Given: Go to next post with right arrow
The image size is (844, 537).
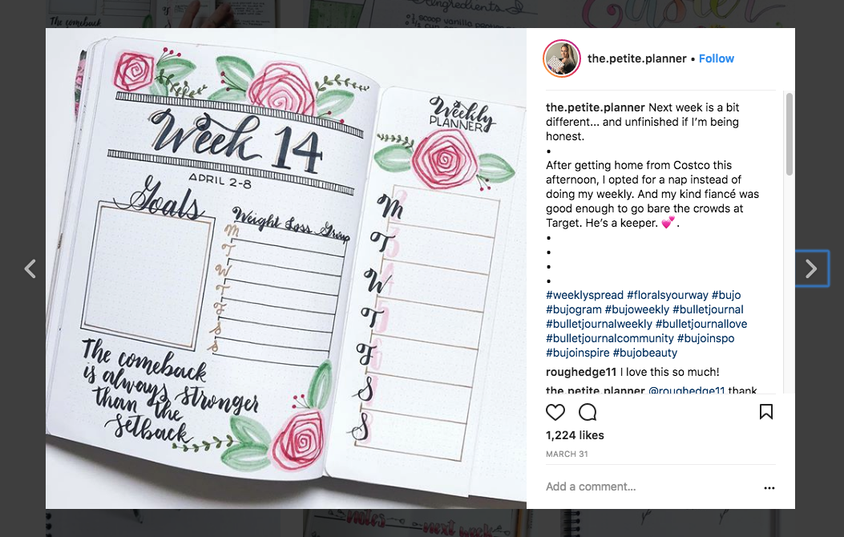Looking at the screenshot, I should [x=811, y=268].
